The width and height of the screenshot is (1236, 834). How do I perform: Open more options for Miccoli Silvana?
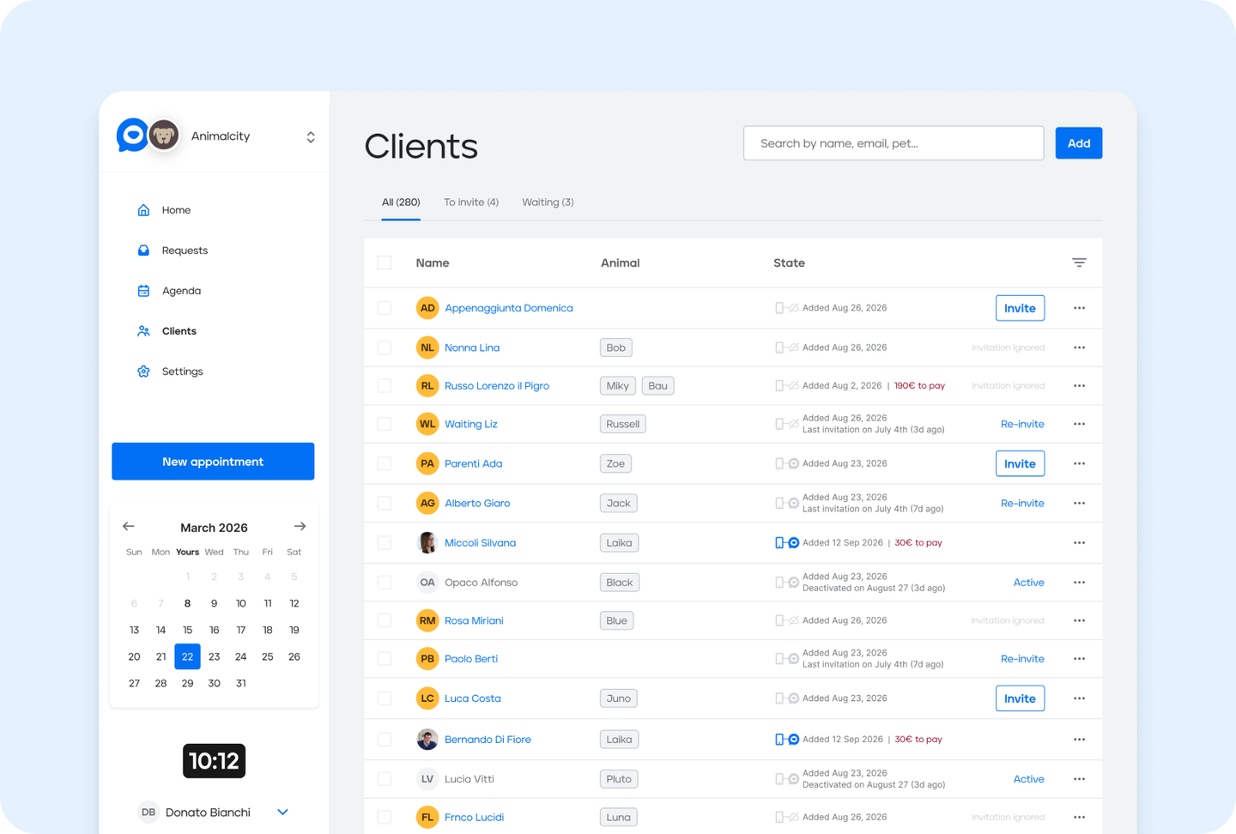1079,543
